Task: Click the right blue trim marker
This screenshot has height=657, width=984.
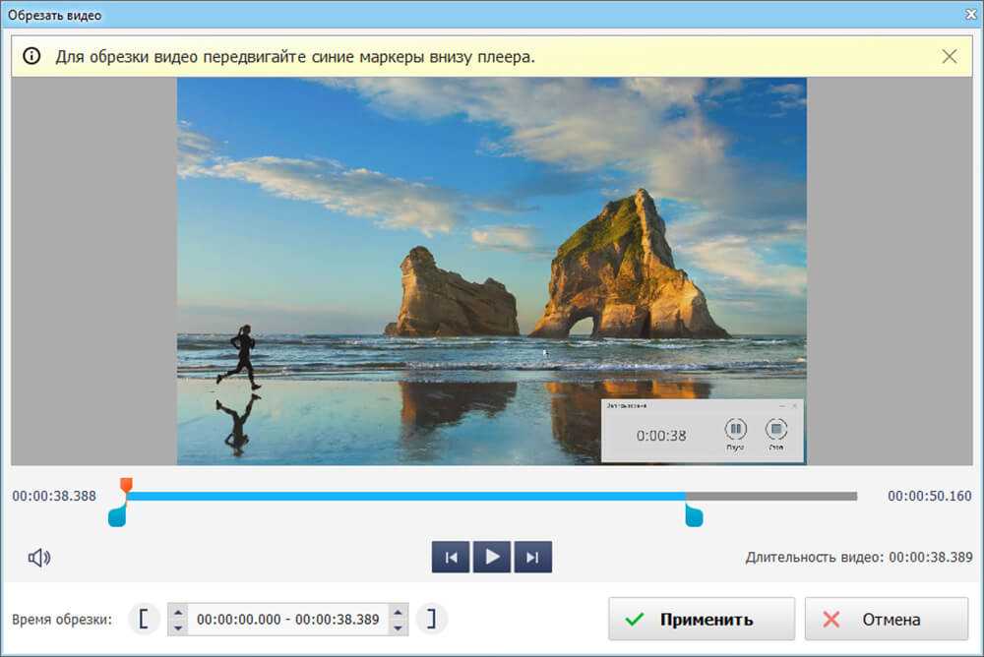Action: point(694,514)
